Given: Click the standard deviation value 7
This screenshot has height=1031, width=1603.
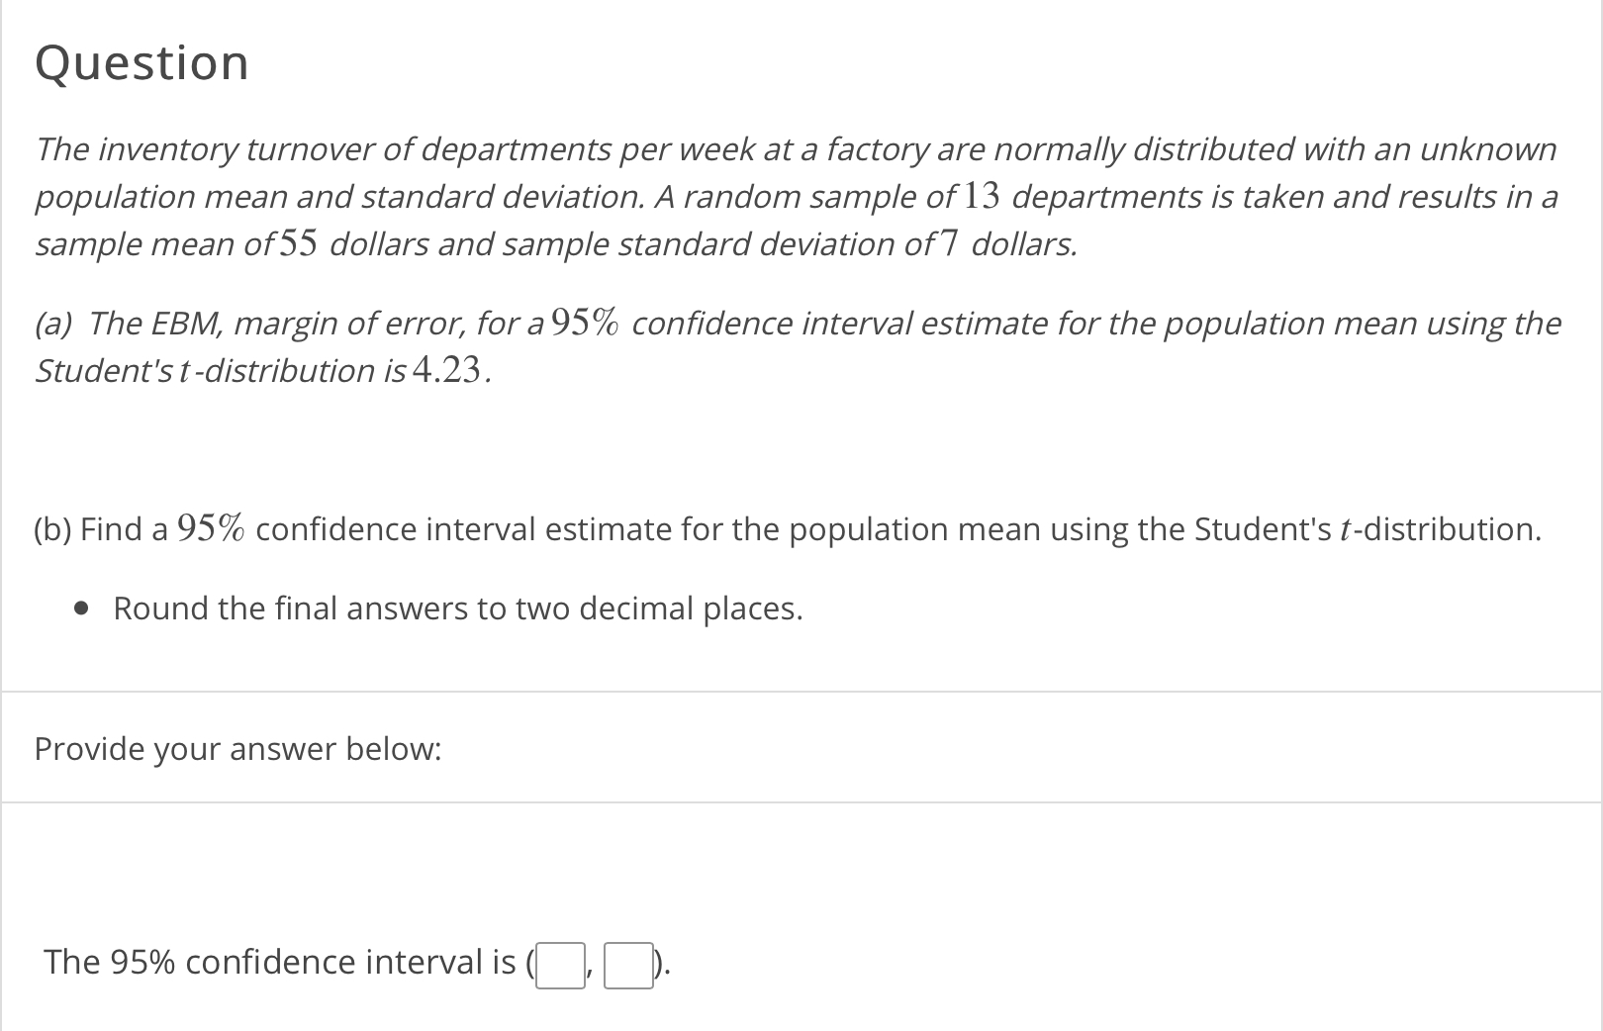Looking at the screenshot, I should [x=950, y=243].
